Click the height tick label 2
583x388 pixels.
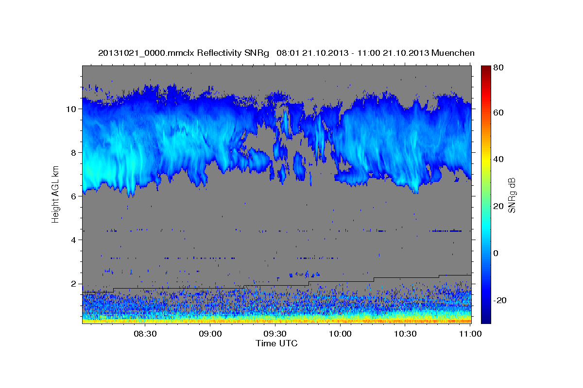pyautogui.click(x=74, y=284)
